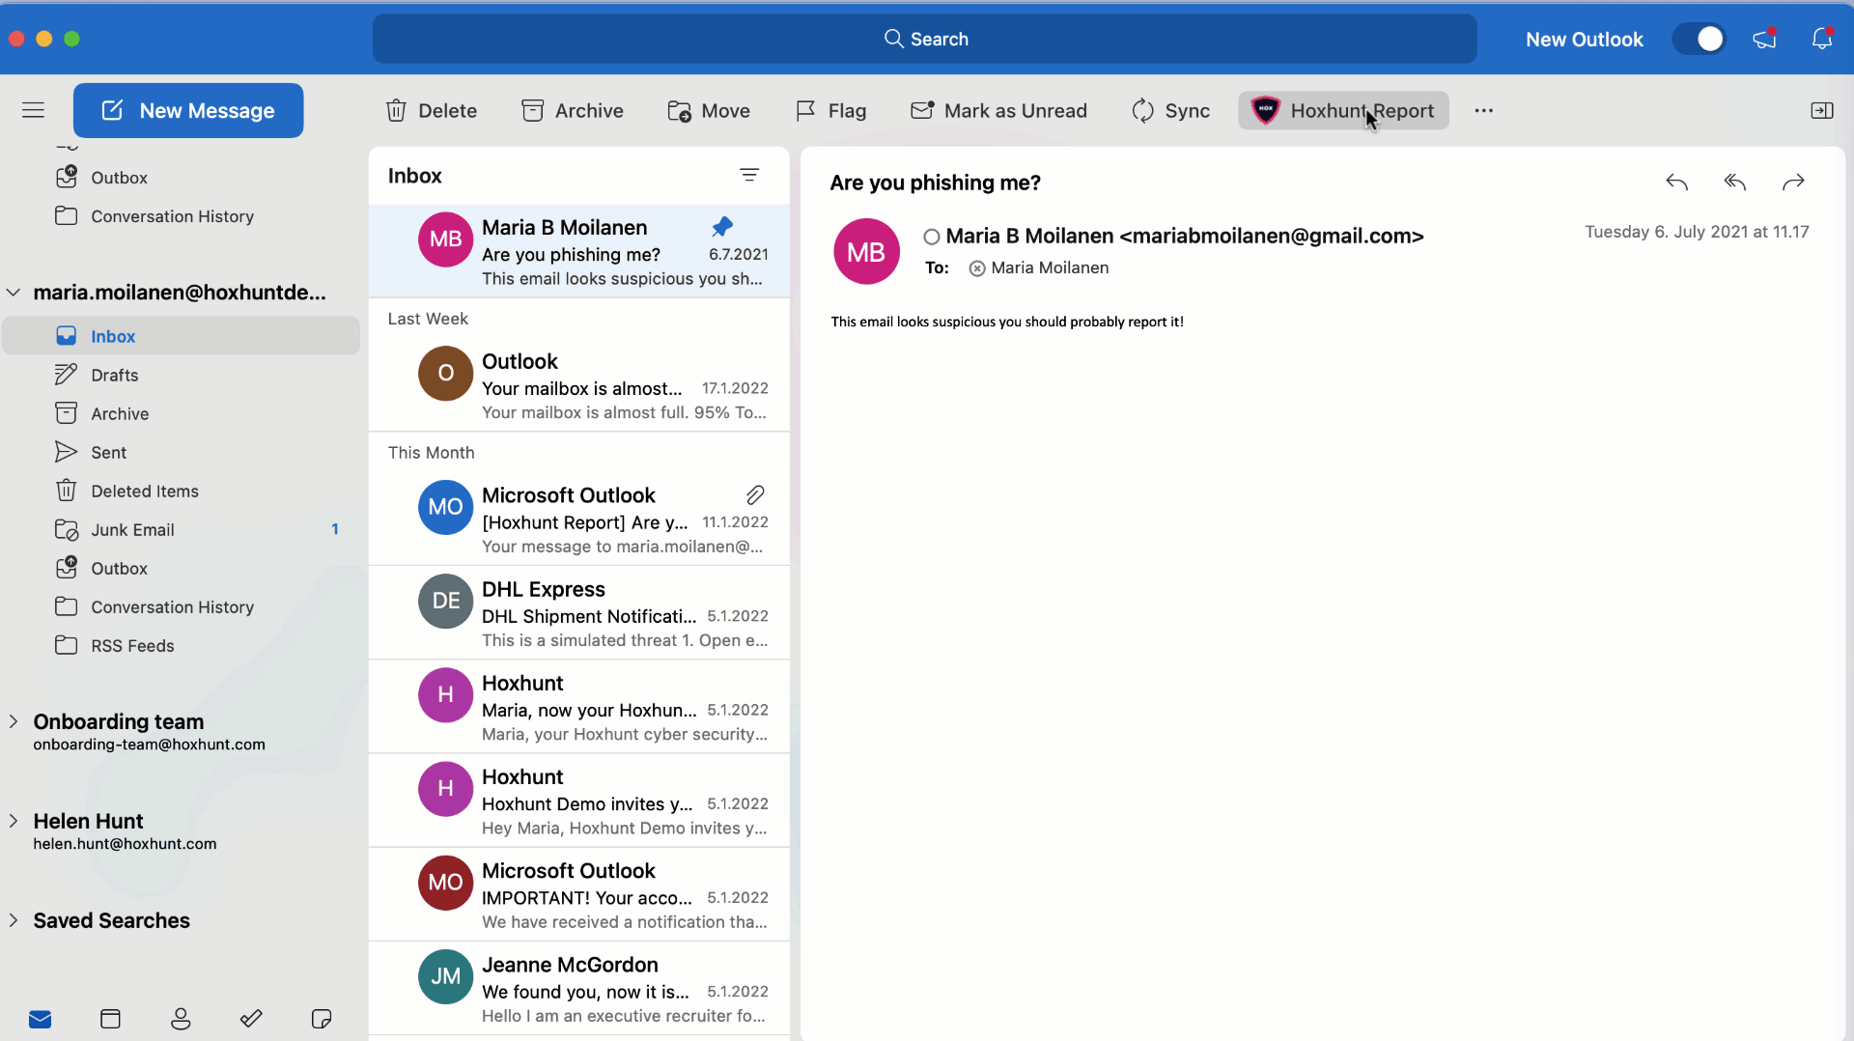Switch to Mail view icon
The height and width of the screenshot is (1041, 1854).
(x=40, y=1019)
